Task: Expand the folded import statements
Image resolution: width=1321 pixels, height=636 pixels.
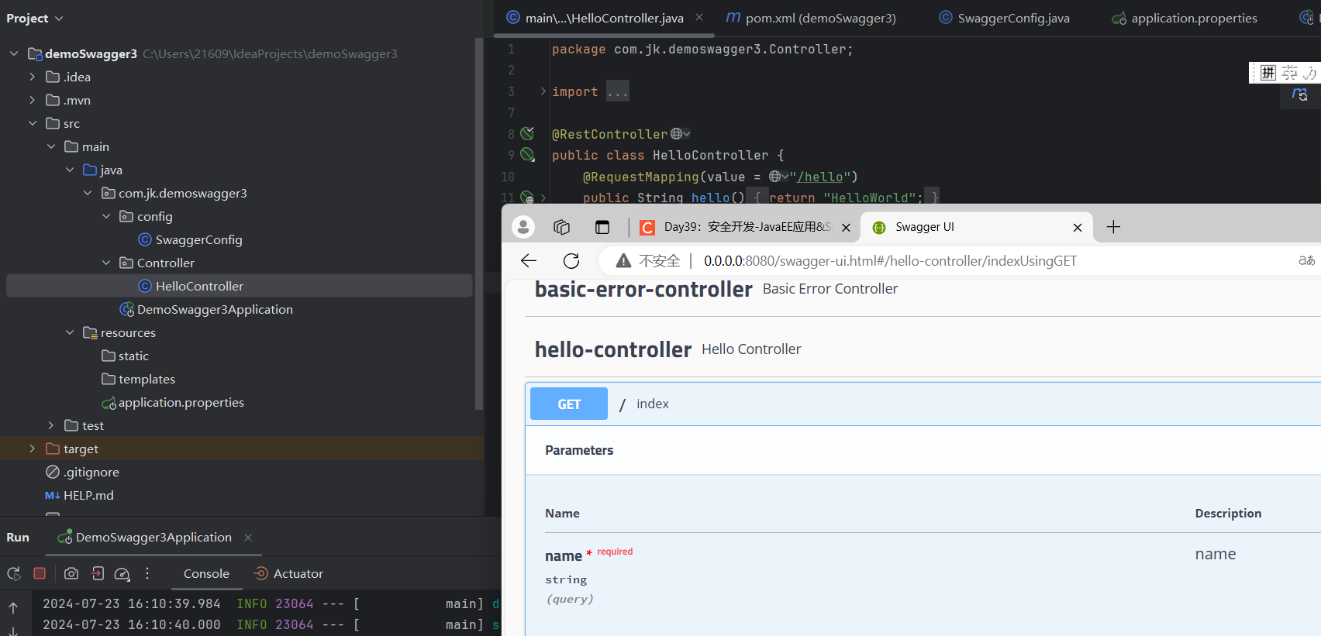Action: 543,91
